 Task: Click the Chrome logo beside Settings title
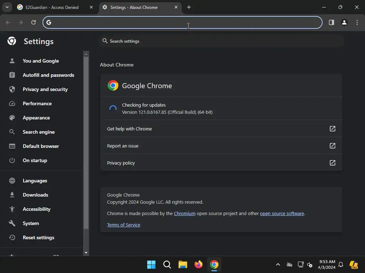(12, 41)
